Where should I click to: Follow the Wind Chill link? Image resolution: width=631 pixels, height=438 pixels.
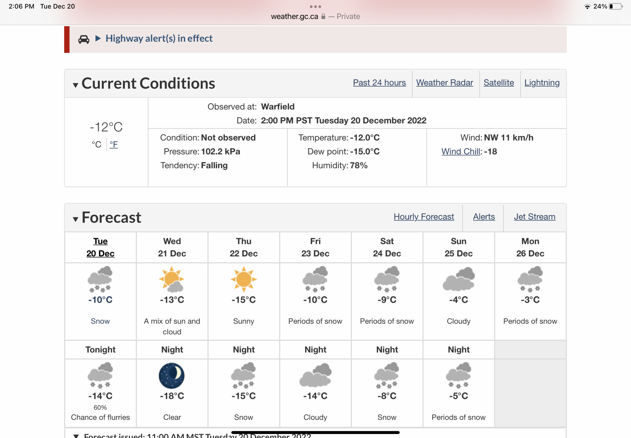coord(460,152)
